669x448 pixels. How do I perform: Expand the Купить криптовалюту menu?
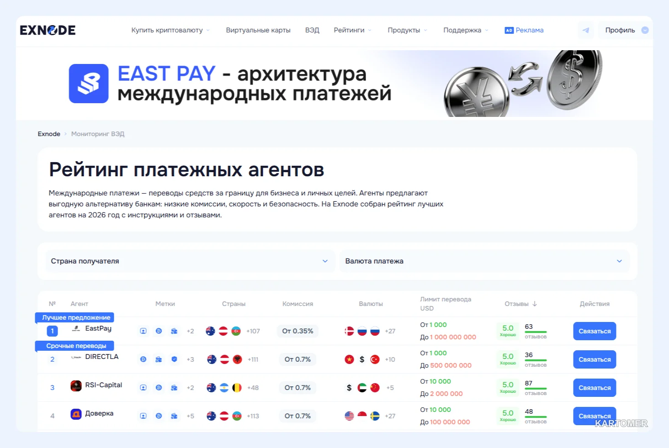[x=170, y=30]
